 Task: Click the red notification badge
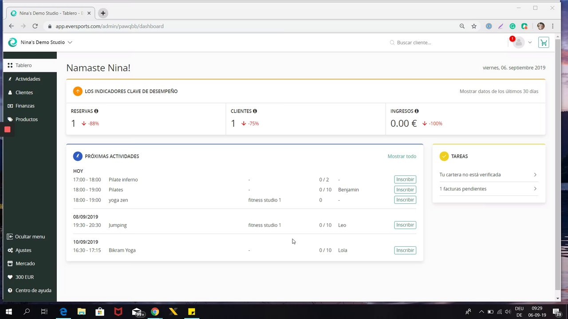pyautogui.click(x=513, y=39)
